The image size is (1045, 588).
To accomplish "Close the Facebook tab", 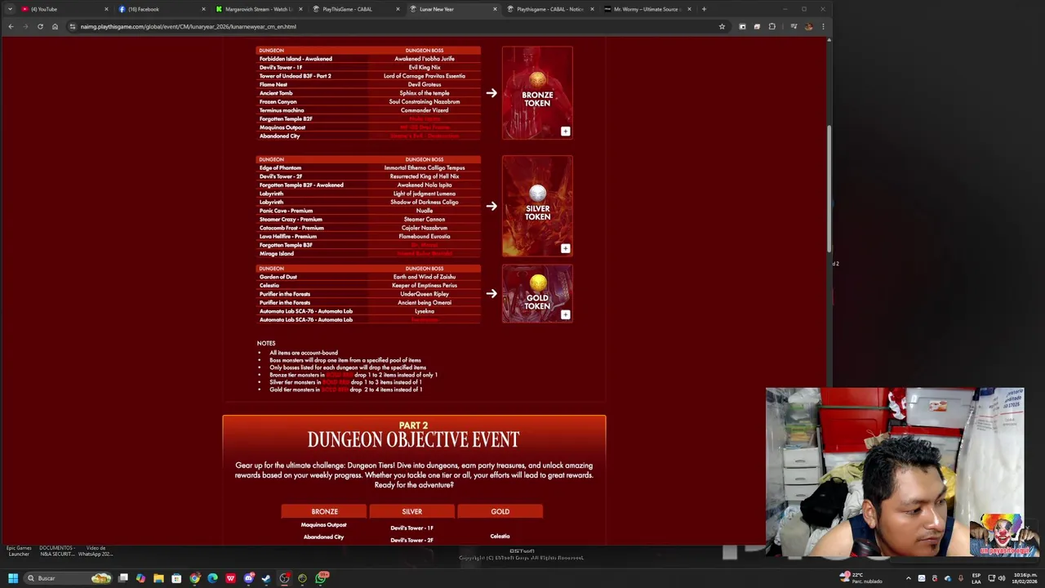I will [203, 9].
